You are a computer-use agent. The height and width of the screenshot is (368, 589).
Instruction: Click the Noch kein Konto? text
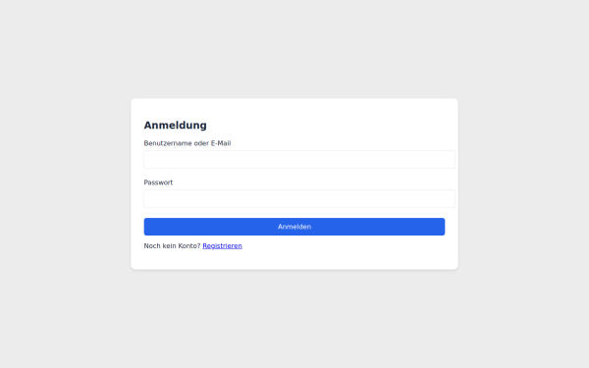pyautogui.click(x=172, y=246)
